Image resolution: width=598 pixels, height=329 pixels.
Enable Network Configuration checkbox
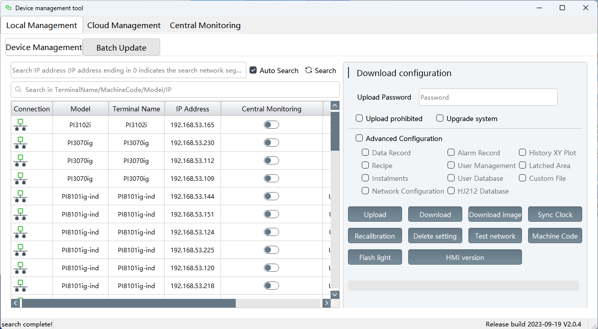[x=365, y=191]
